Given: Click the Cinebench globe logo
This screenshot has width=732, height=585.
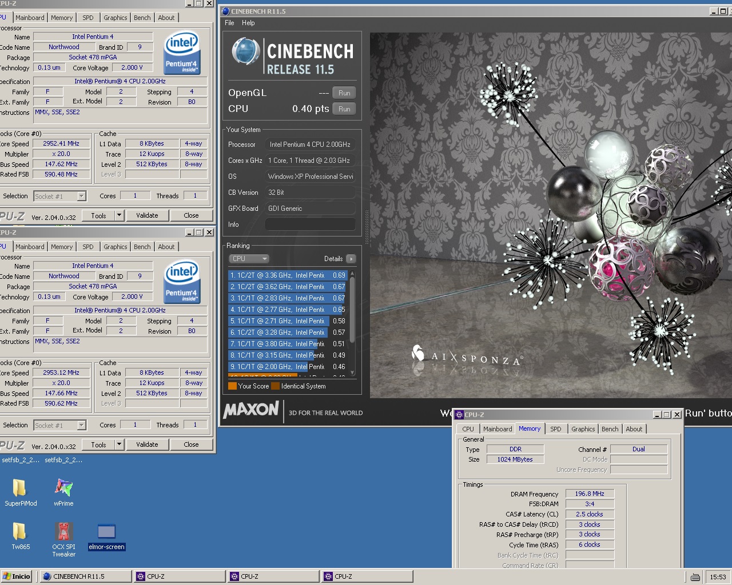Looking at the screenshot, I should click(246, 52).
